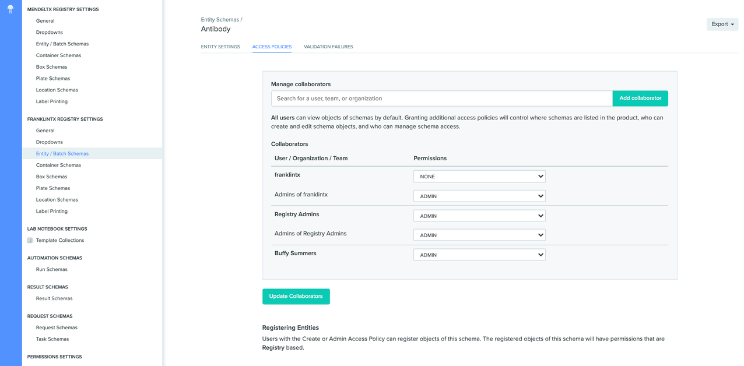The image size is (744, 366).
Task: Open the Validation Failures tab
Action: coord(328,47)
